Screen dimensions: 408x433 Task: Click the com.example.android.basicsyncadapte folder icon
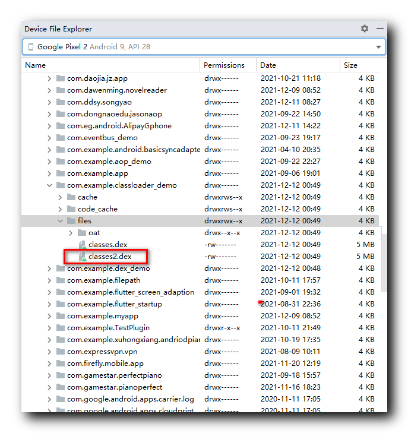click(x=61, y=150)
